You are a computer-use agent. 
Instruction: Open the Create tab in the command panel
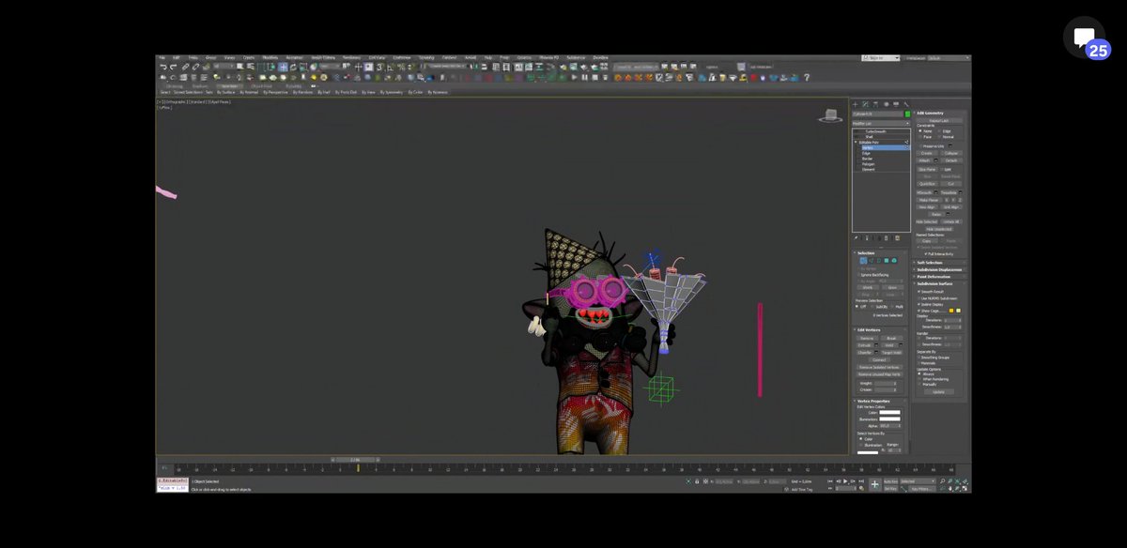(x=855, y=104)
